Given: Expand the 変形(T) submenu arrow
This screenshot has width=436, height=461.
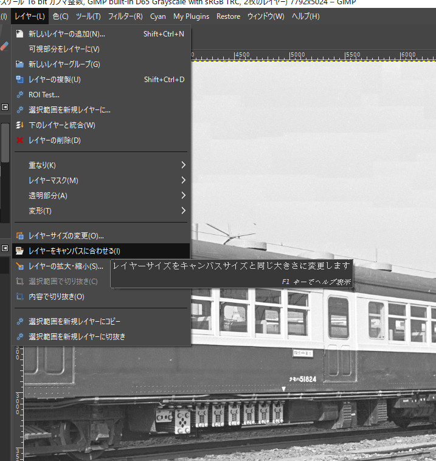Looking at the screenshot, I should click(x=183, y=211).
